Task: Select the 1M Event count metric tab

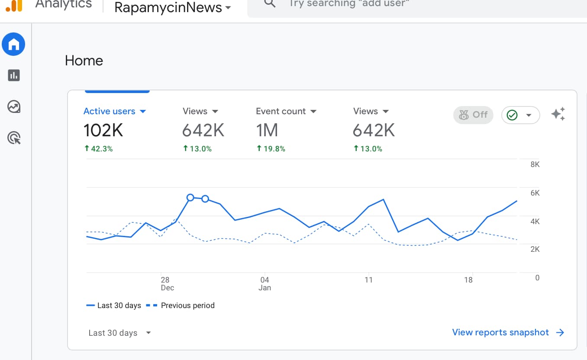Action: coord(267,130)
